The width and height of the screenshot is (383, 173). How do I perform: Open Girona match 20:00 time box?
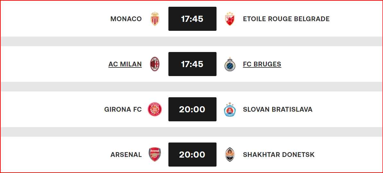pyautogui.click(x=192, y=109)
